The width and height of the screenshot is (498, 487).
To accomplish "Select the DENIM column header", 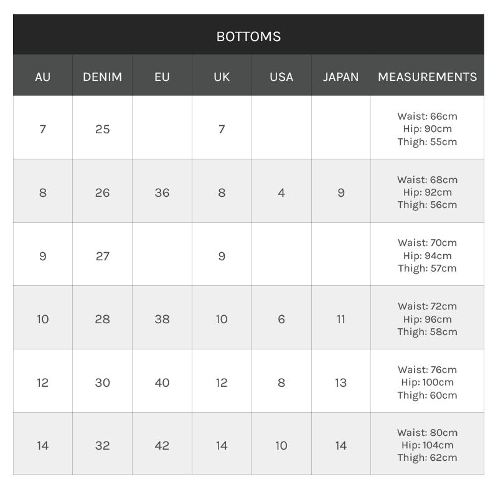I will 103,77.
